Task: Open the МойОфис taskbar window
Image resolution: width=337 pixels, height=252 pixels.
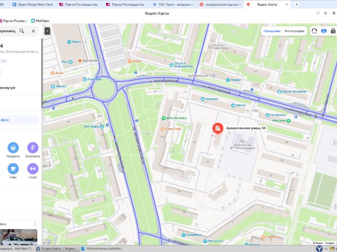Action: point(17,249)
